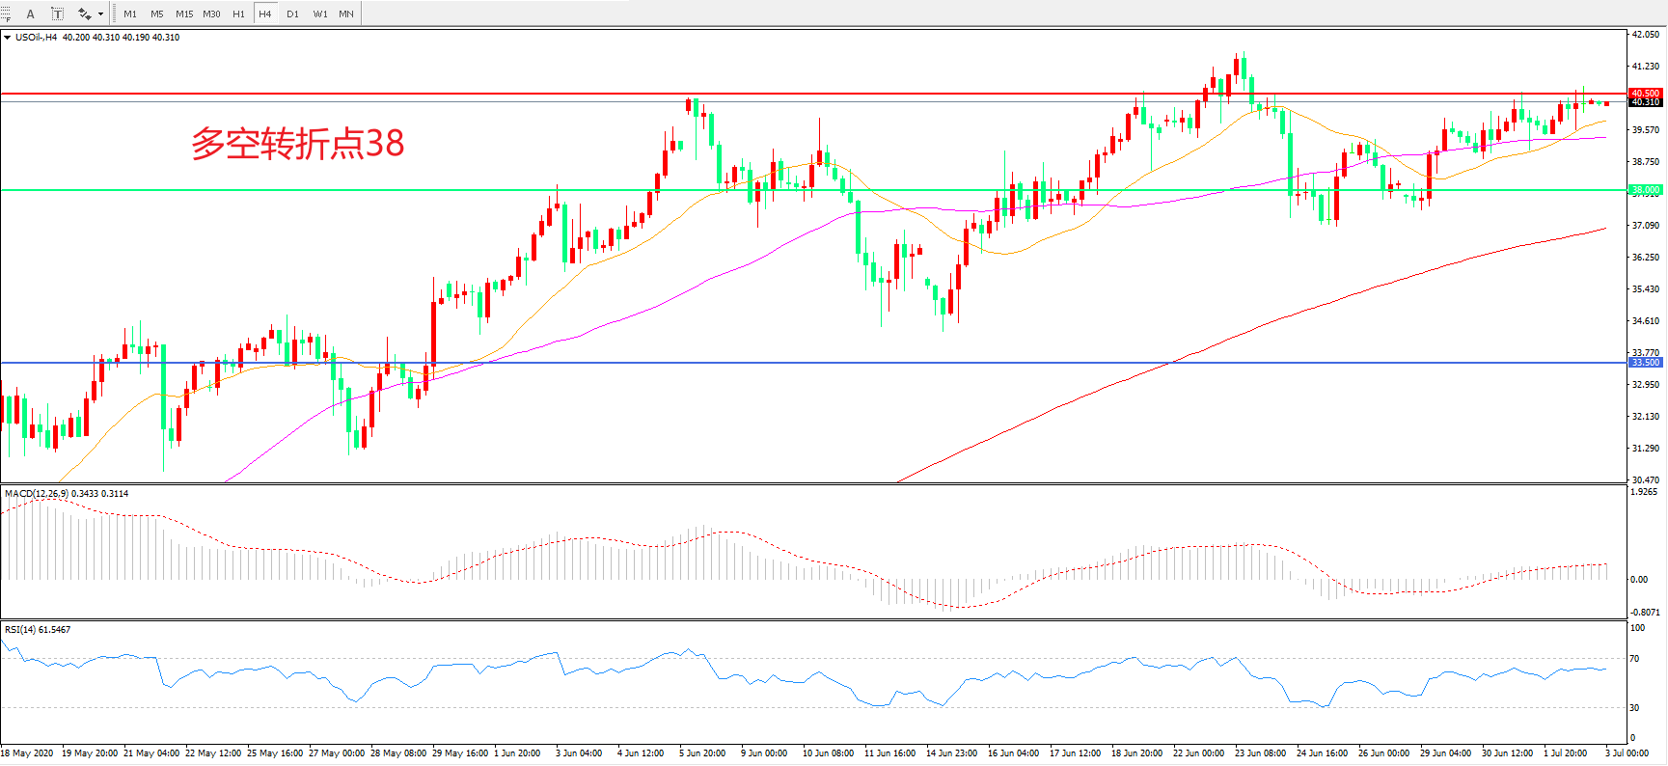Switch to M5 timeframe
The height and width of the screenshot is (766, 1668).
(x=156, y=14)
